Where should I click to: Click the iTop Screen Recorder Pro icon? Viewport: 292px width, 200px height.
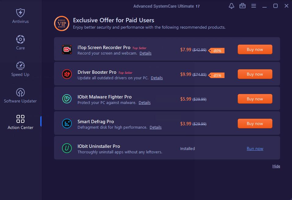(67, 49)
